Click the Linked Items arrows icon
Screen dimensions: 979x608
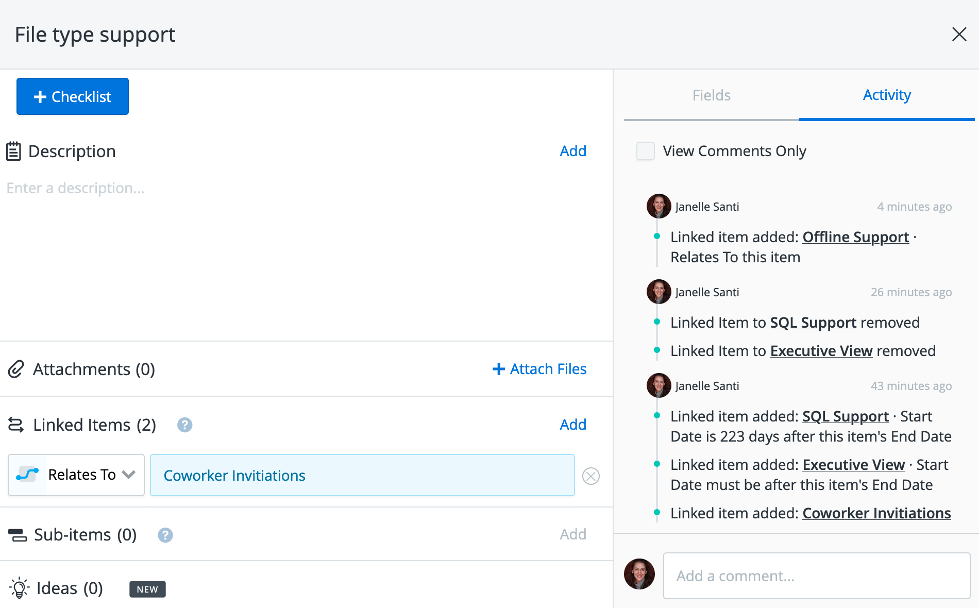point(16,425)
